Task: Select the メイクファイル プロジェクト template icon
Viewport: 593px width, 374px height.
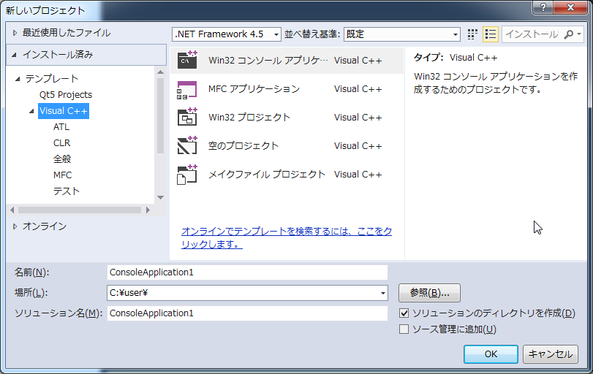Action: pos(187,175)
